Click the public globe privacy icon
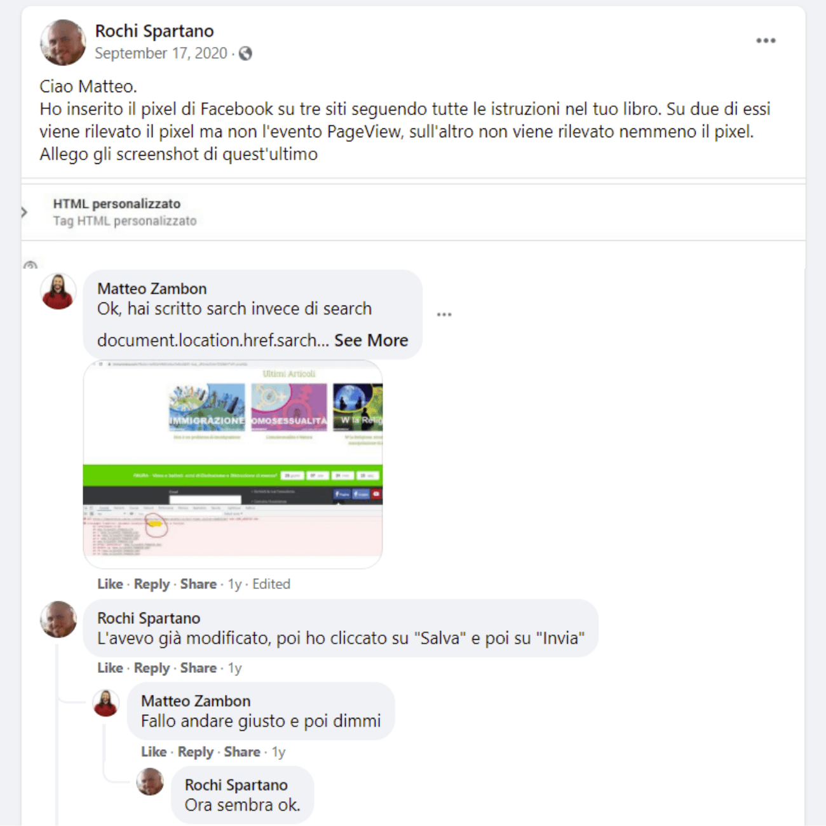This screenshot has width=826, height=826. (245, 53)
